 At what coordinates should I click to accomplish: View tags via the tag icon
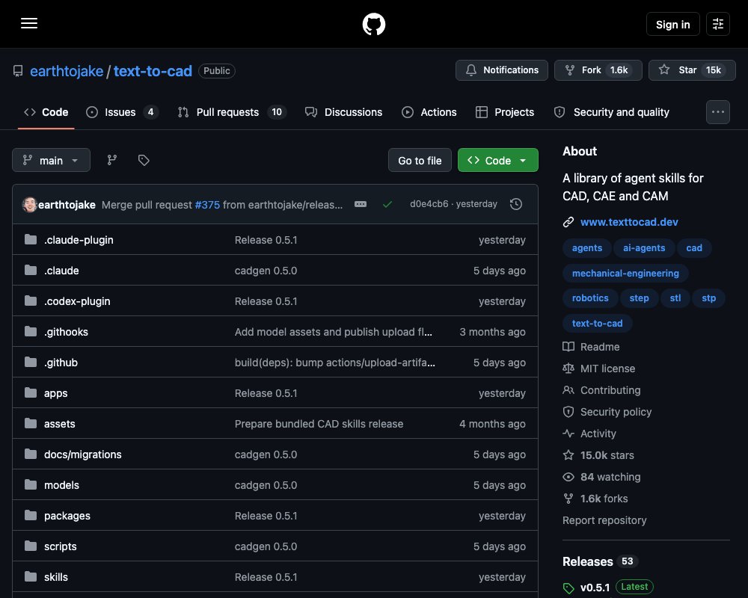pyautogui.click(x=144, y=160)
